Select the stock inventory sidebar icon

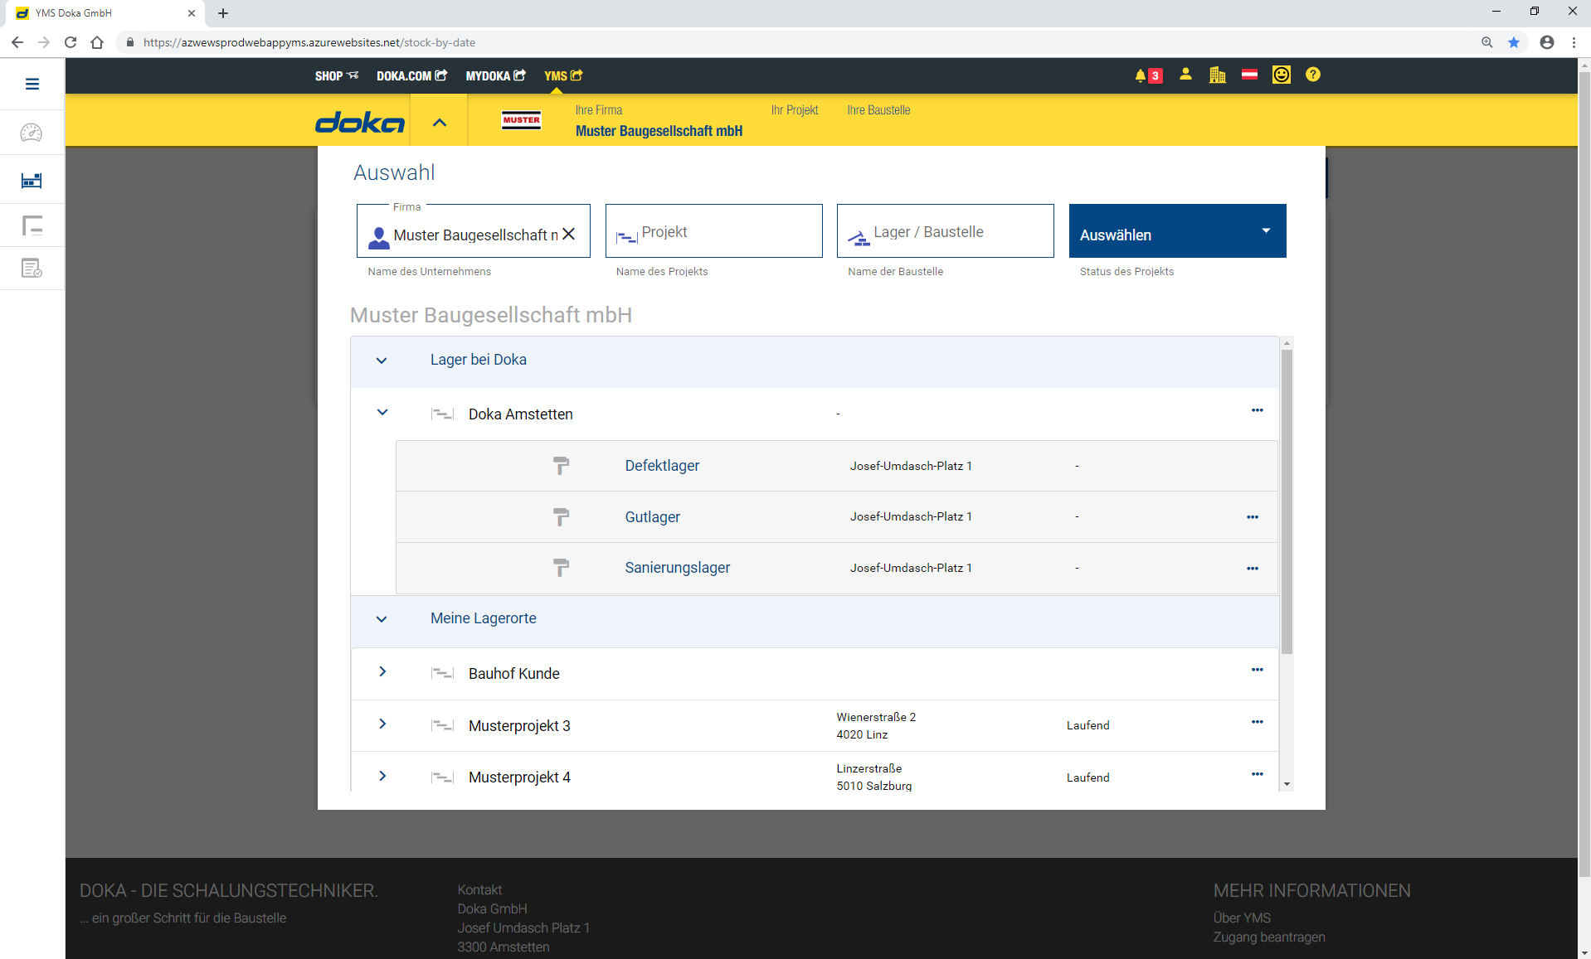32,181
